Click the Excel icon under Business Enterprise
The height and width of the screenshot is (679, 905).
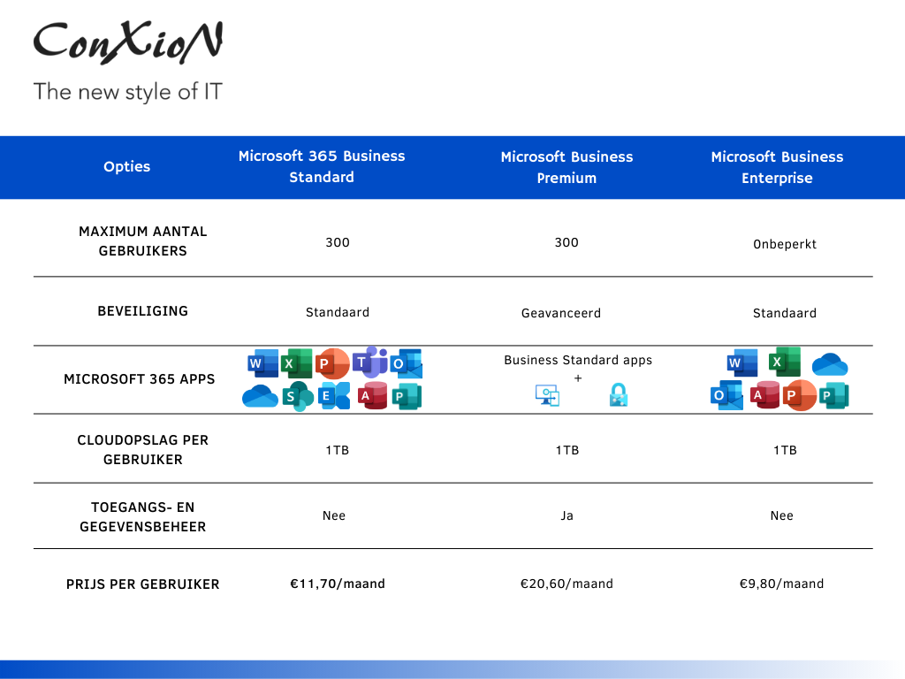pyautogui.click(x=785, y=362)
